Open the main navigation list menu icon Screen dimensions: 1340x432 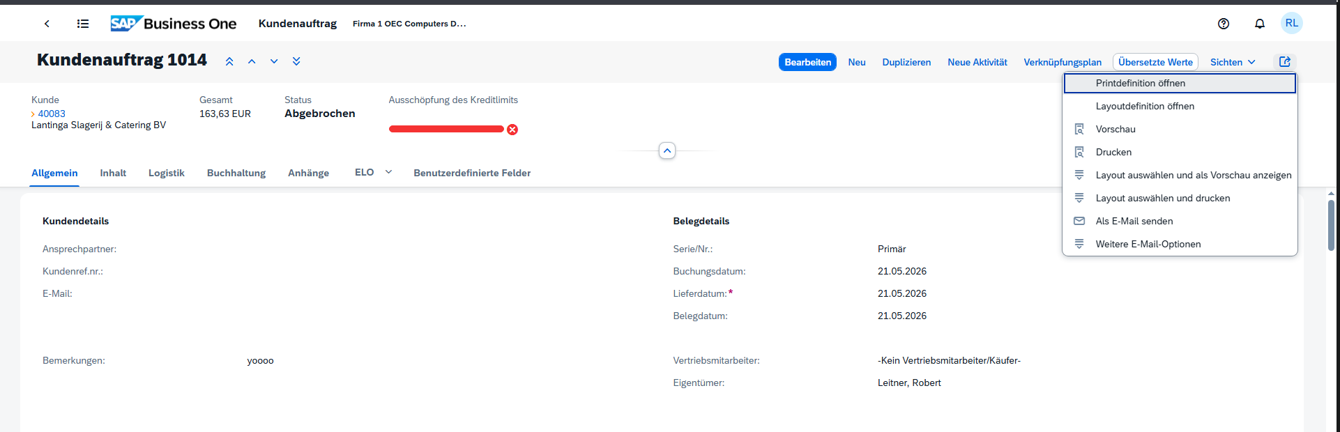(83, 24)
